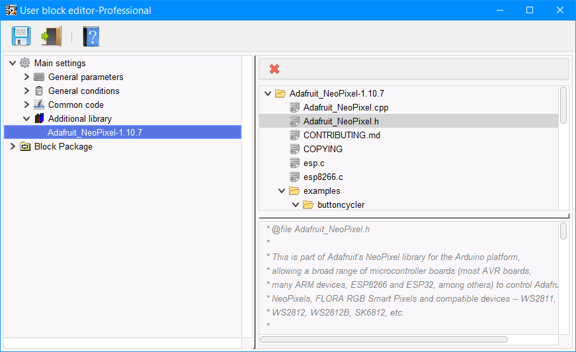
Task: Click the application icon in title bar
Action: coord(11,10)
